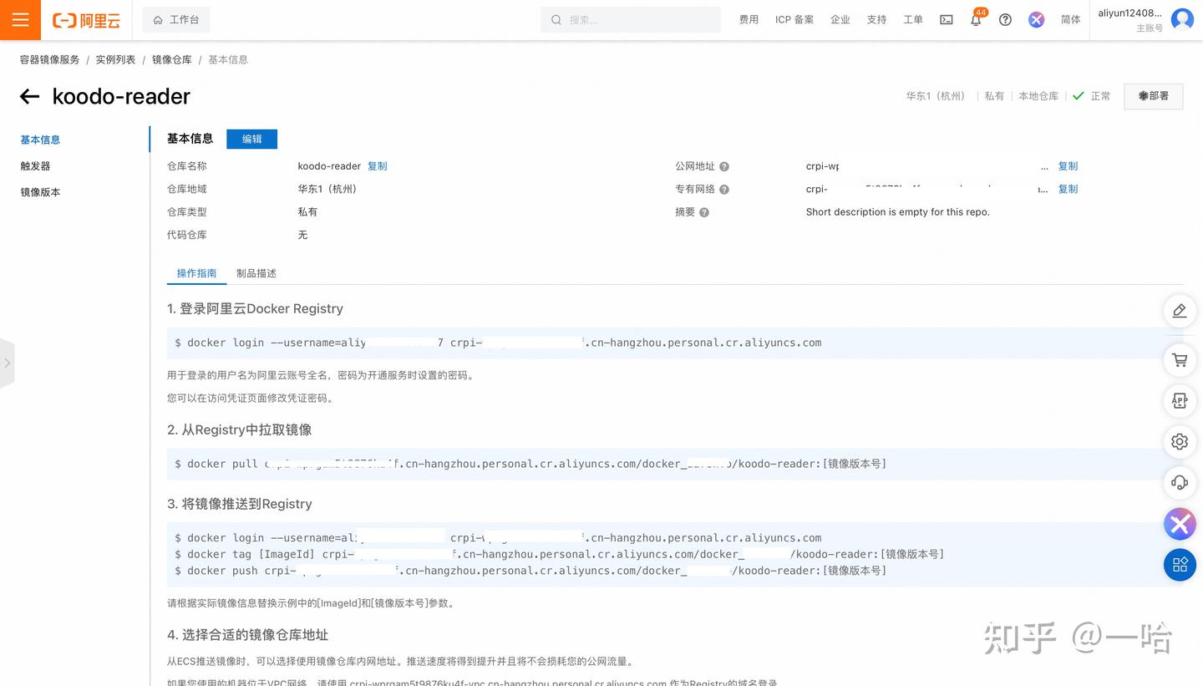Select 镜像版本 in the left sidebar
The width and height of the screenshot is (1203, 686).
tap(39, 191)
